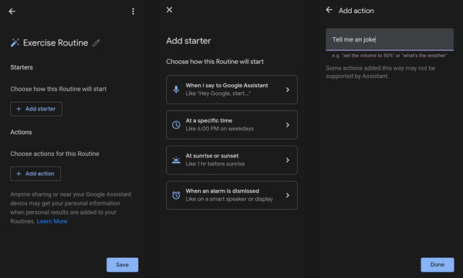Click the Actions heading

(21, 132)
